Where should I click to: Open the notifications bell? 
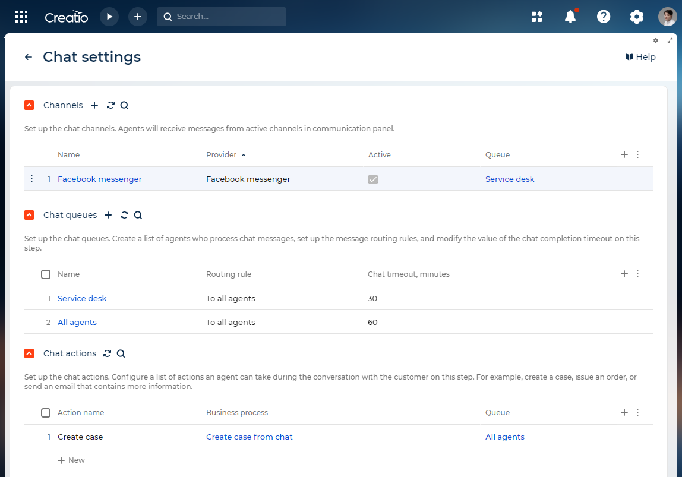click(570, 17)
